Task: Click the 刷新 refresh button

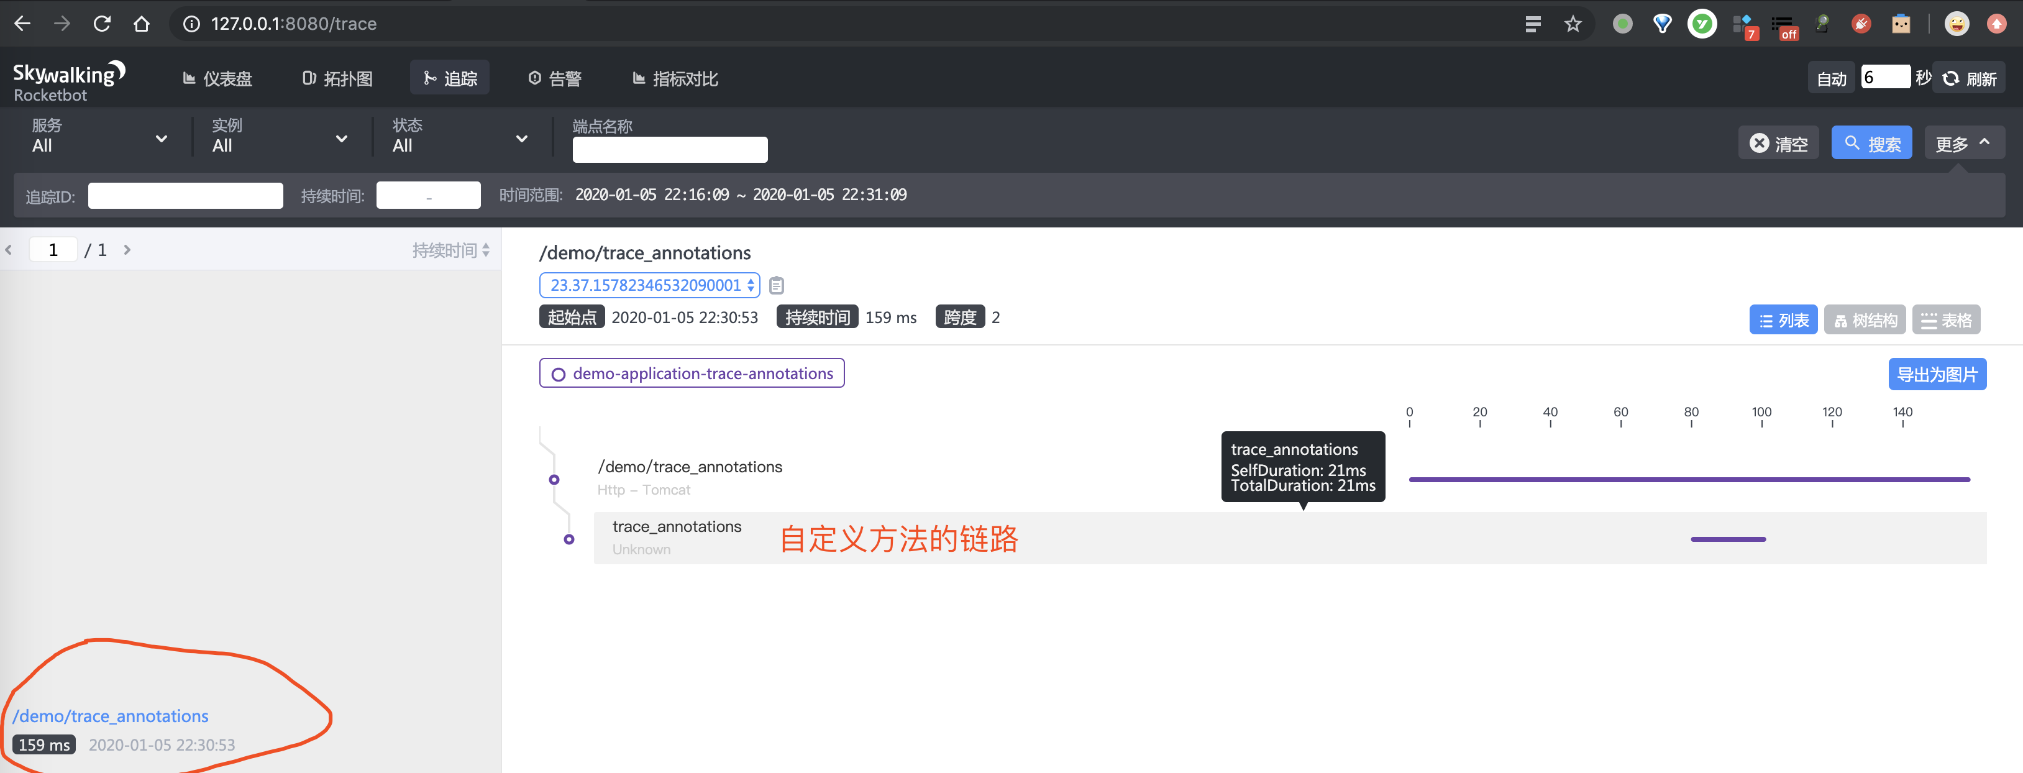Action: [1969, 78]
